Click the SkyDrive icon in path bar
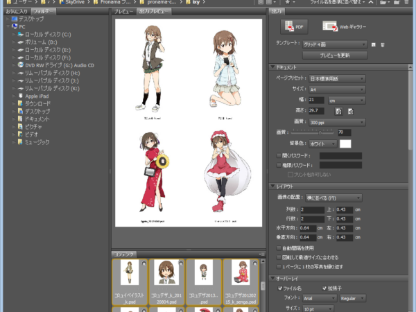Viewport: 416px width, 312px height. pos(62,2)
